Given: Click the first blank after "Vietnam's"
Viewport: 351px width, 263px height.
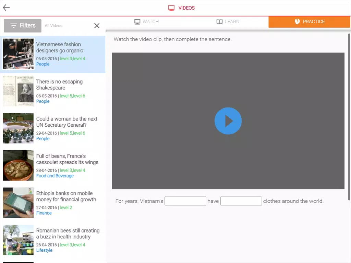Looking at the screenshot, I should tap(185, 201).
